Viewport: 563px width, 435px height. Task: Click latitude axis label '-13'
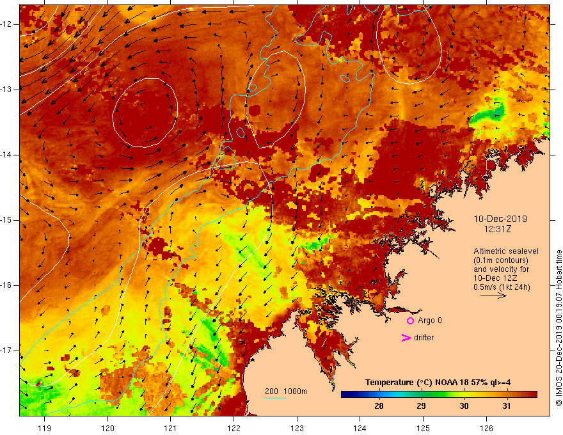tap(6, 90)
